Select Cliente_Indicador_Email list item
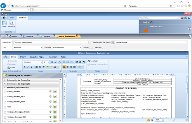 [x=28, y=97]
